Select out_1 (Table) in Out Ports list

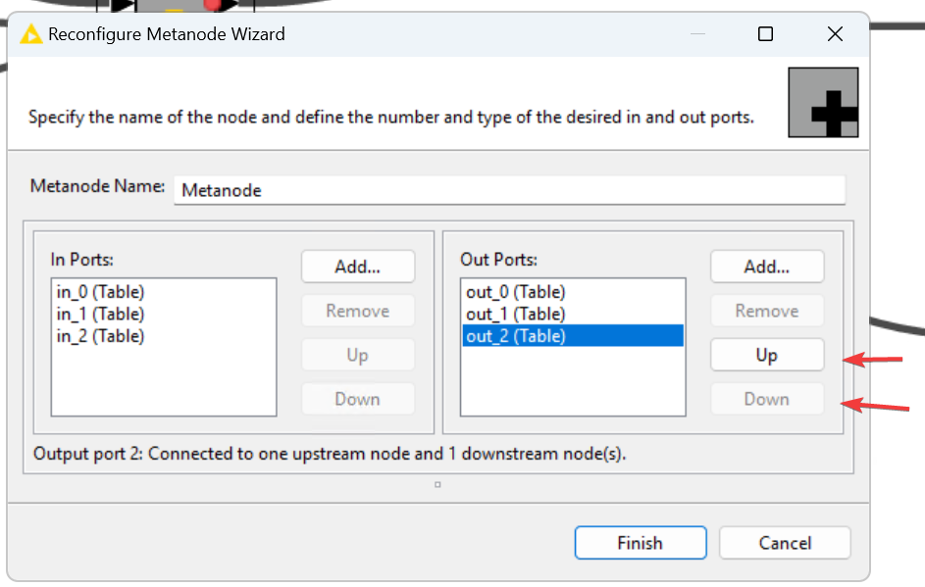[516, 314]
